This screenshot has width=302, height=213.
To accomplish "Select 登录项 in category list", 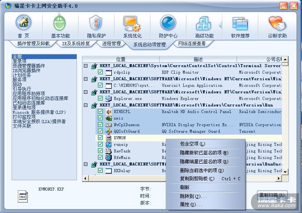I will (19, 61).
